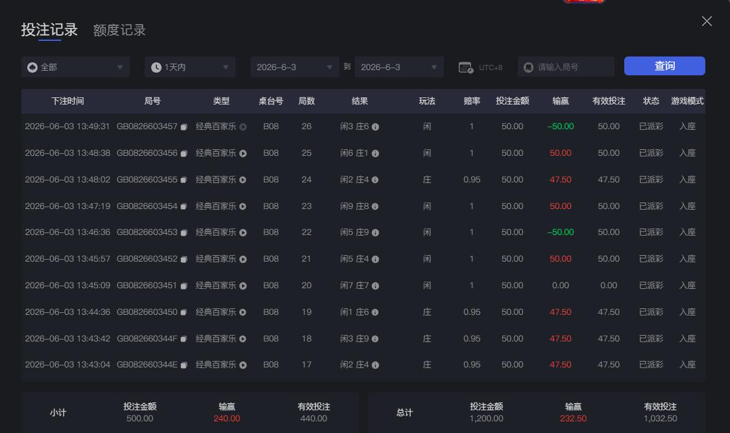Copy round number GB0826603452
730x433 pixels.
184,259
